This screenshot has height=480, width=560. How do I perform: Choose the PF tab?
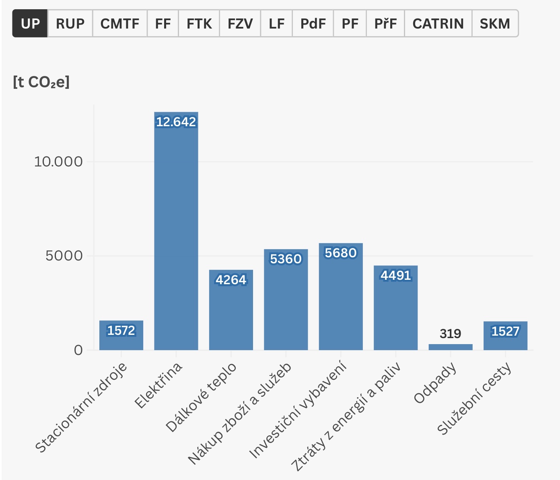350,24
